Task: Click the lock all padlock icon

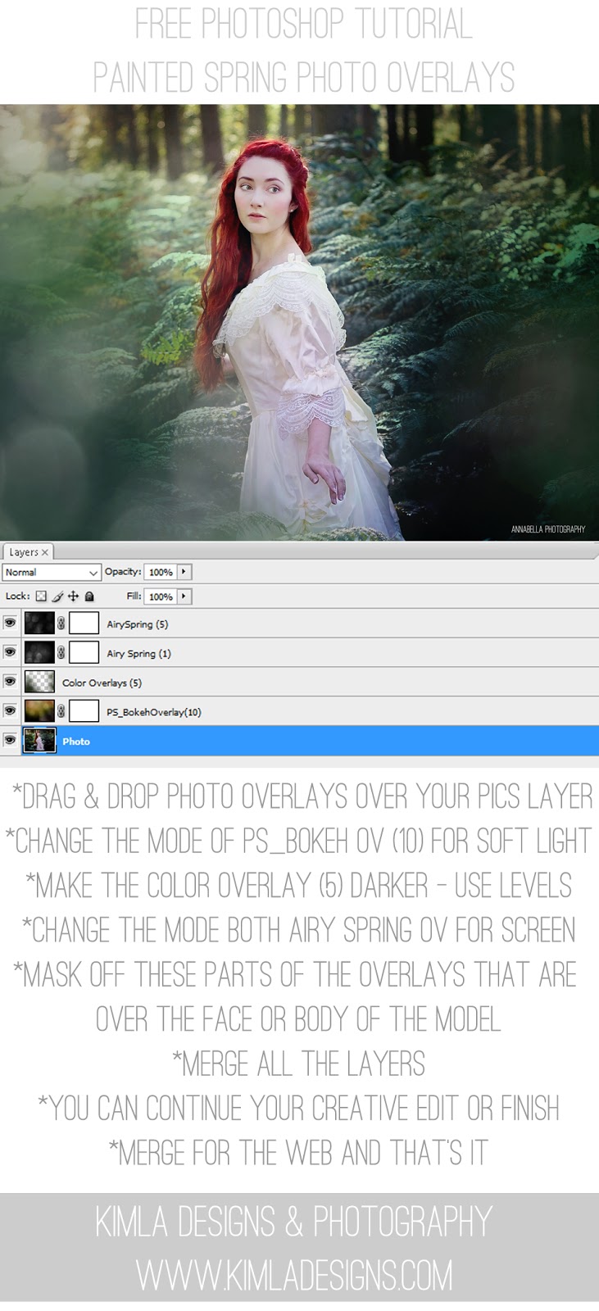Action: [x=89, y=597]
